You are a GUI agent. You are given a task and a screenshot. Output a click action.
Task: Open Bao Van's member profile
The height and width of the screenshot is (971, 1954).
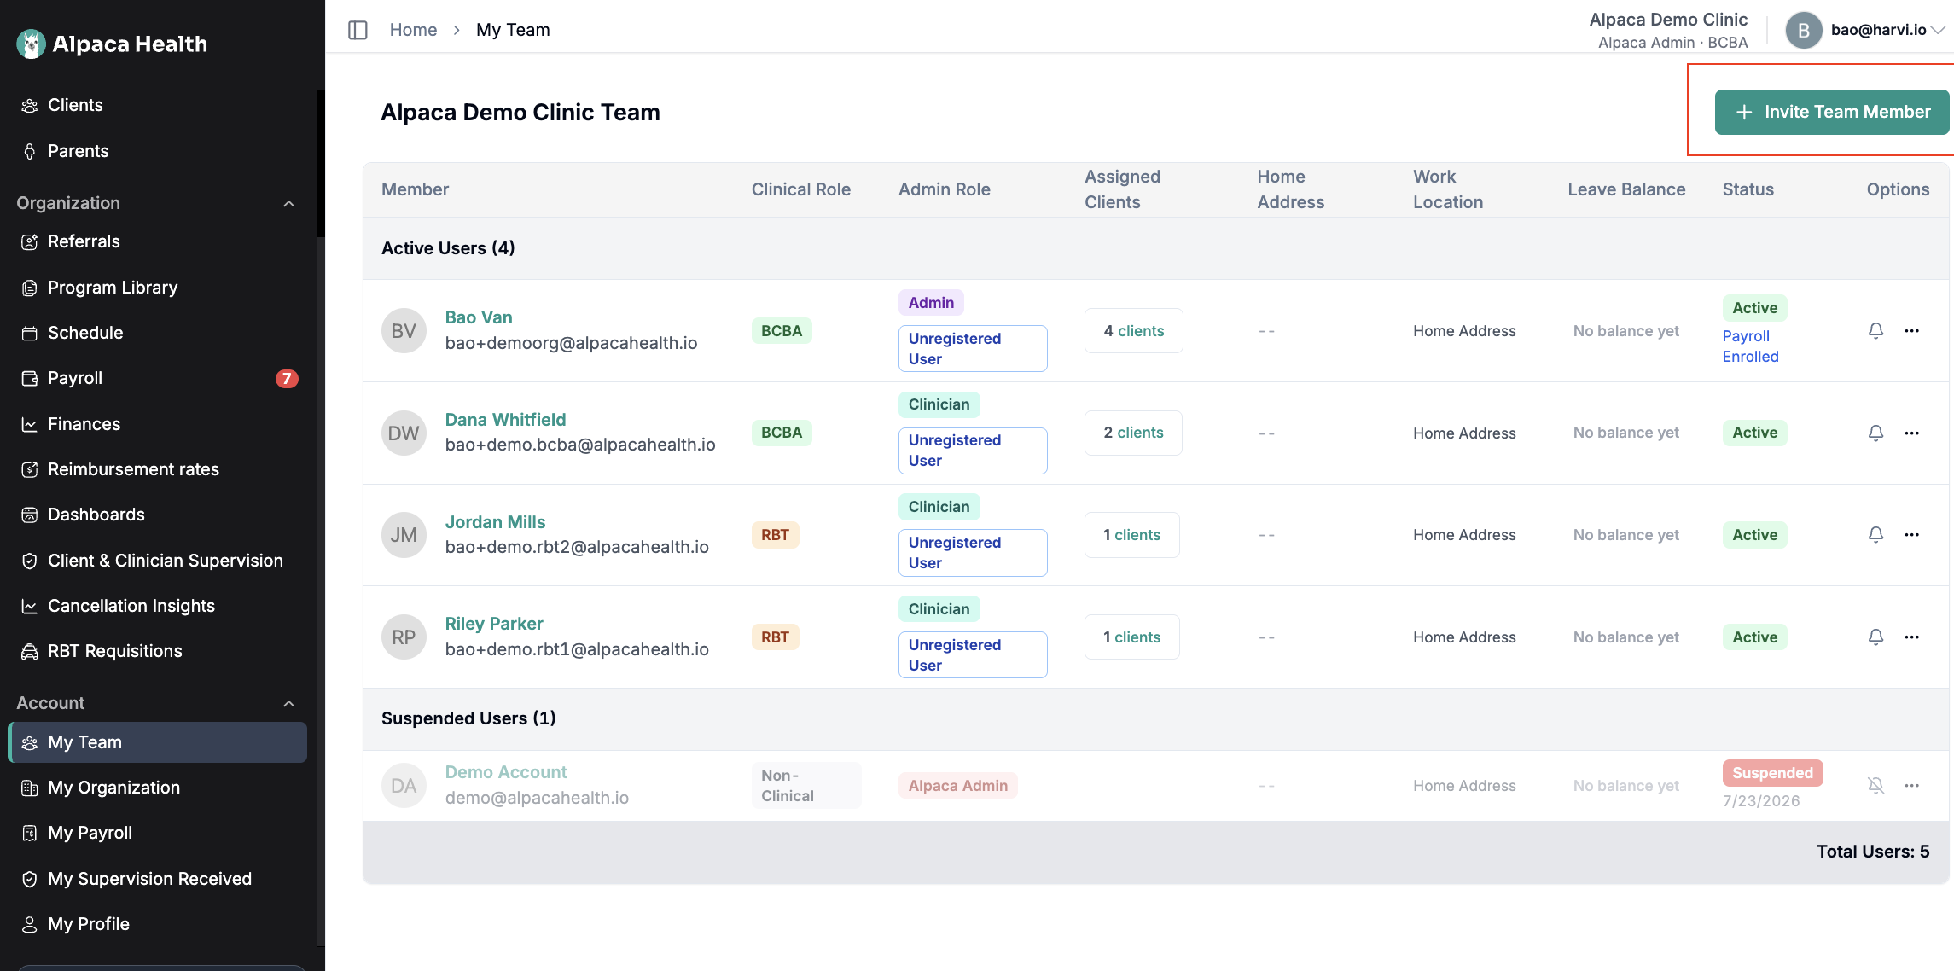pyautogui.click(x=479, y=317)
